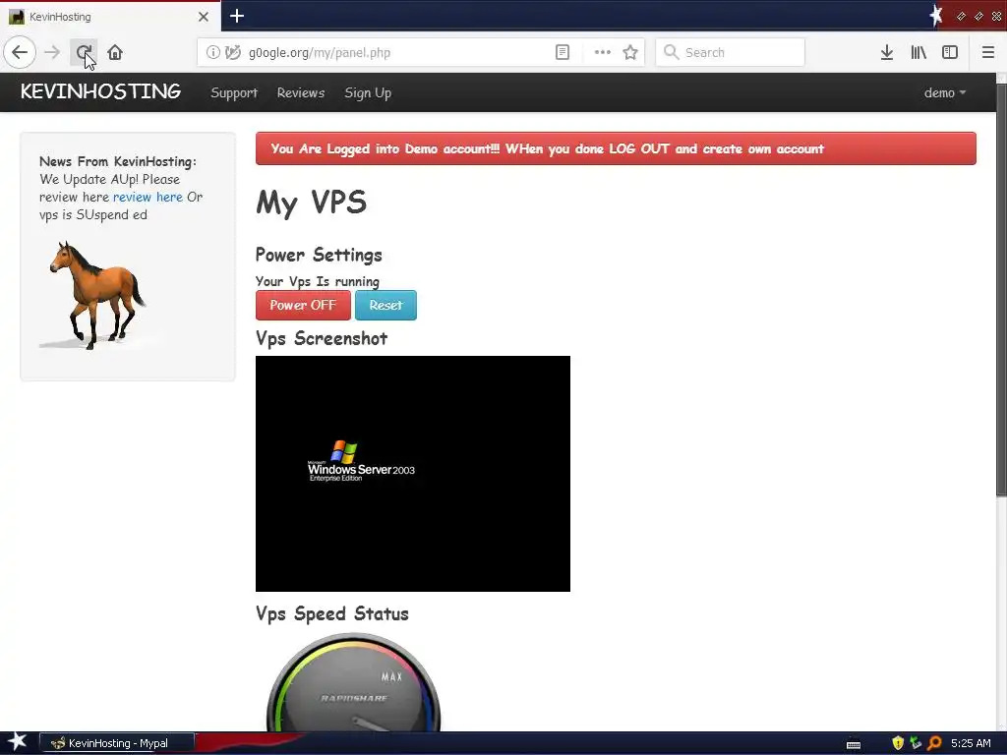This screenshot has width=1007, height=755.
Task: Click the 5:25 AM clock
Action: 971,743
